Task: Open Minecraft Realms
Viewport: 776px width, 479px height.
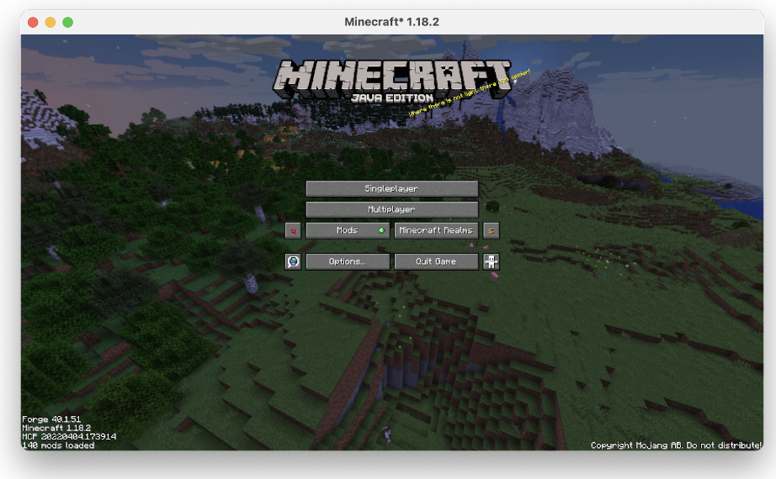Action: pos(436,230)
